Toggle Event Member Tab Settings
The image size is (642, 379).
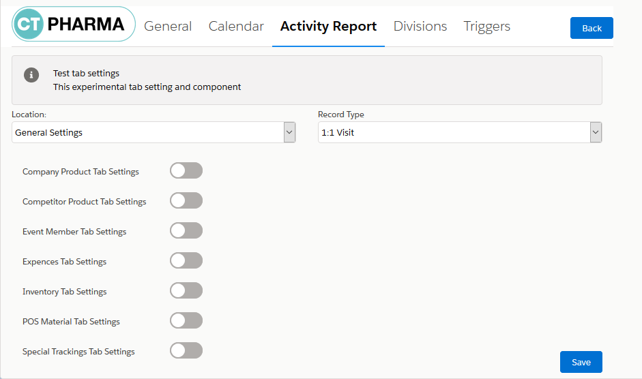[186, 230]
